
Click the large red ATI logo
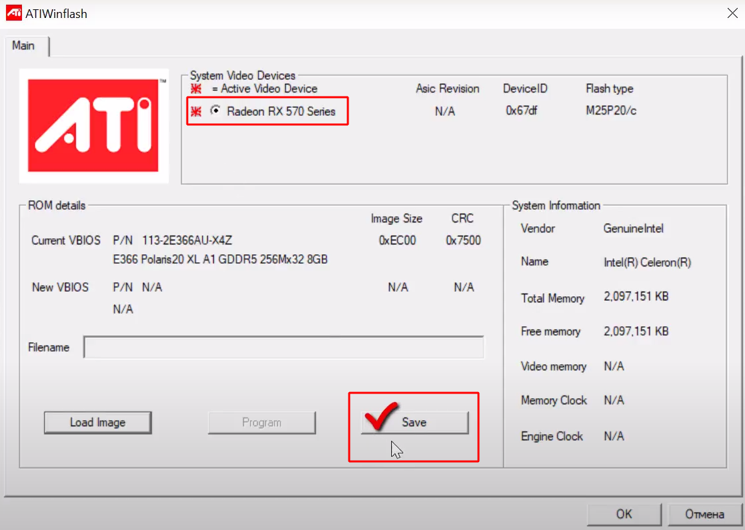point(93,126)
